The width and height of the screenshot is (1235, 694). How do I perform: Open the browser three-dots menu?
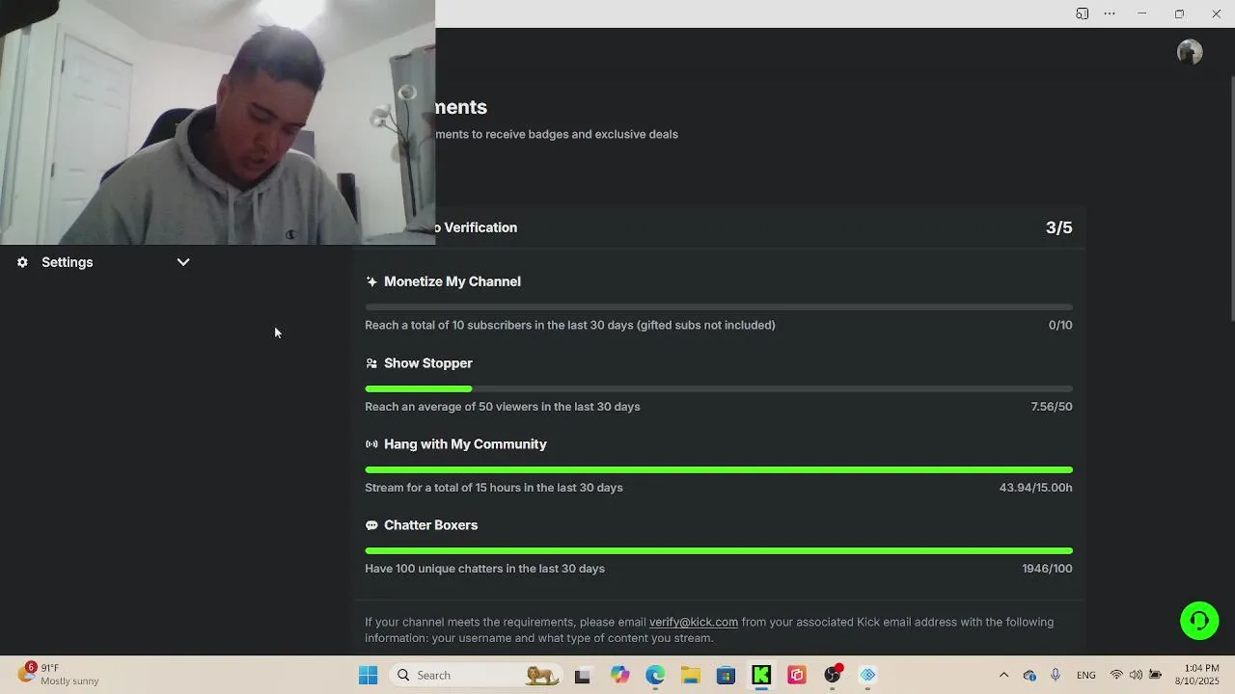1110,13
